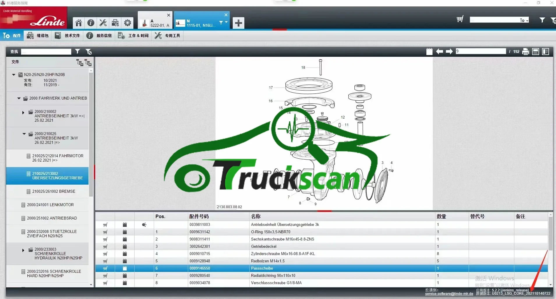
Task: Click the info icon beside home
Action: (x=91, y=23)
